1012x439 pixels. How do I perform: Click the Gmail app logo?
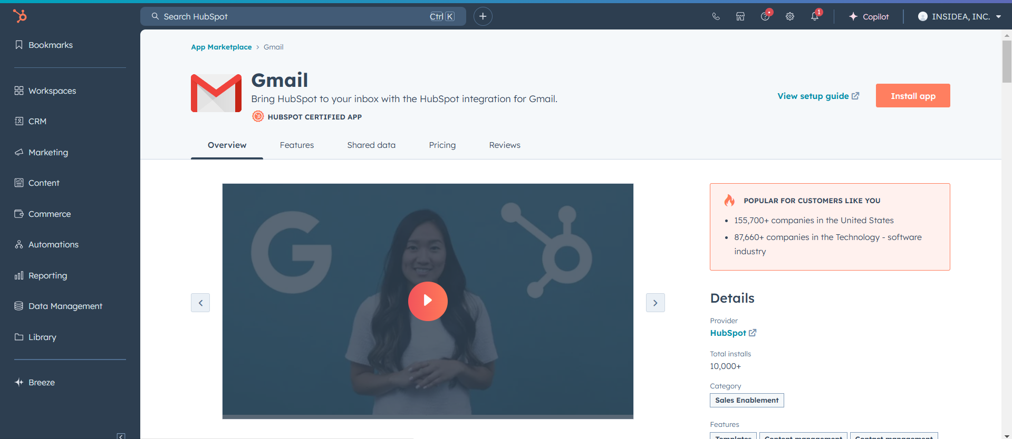tap(216, 93)
